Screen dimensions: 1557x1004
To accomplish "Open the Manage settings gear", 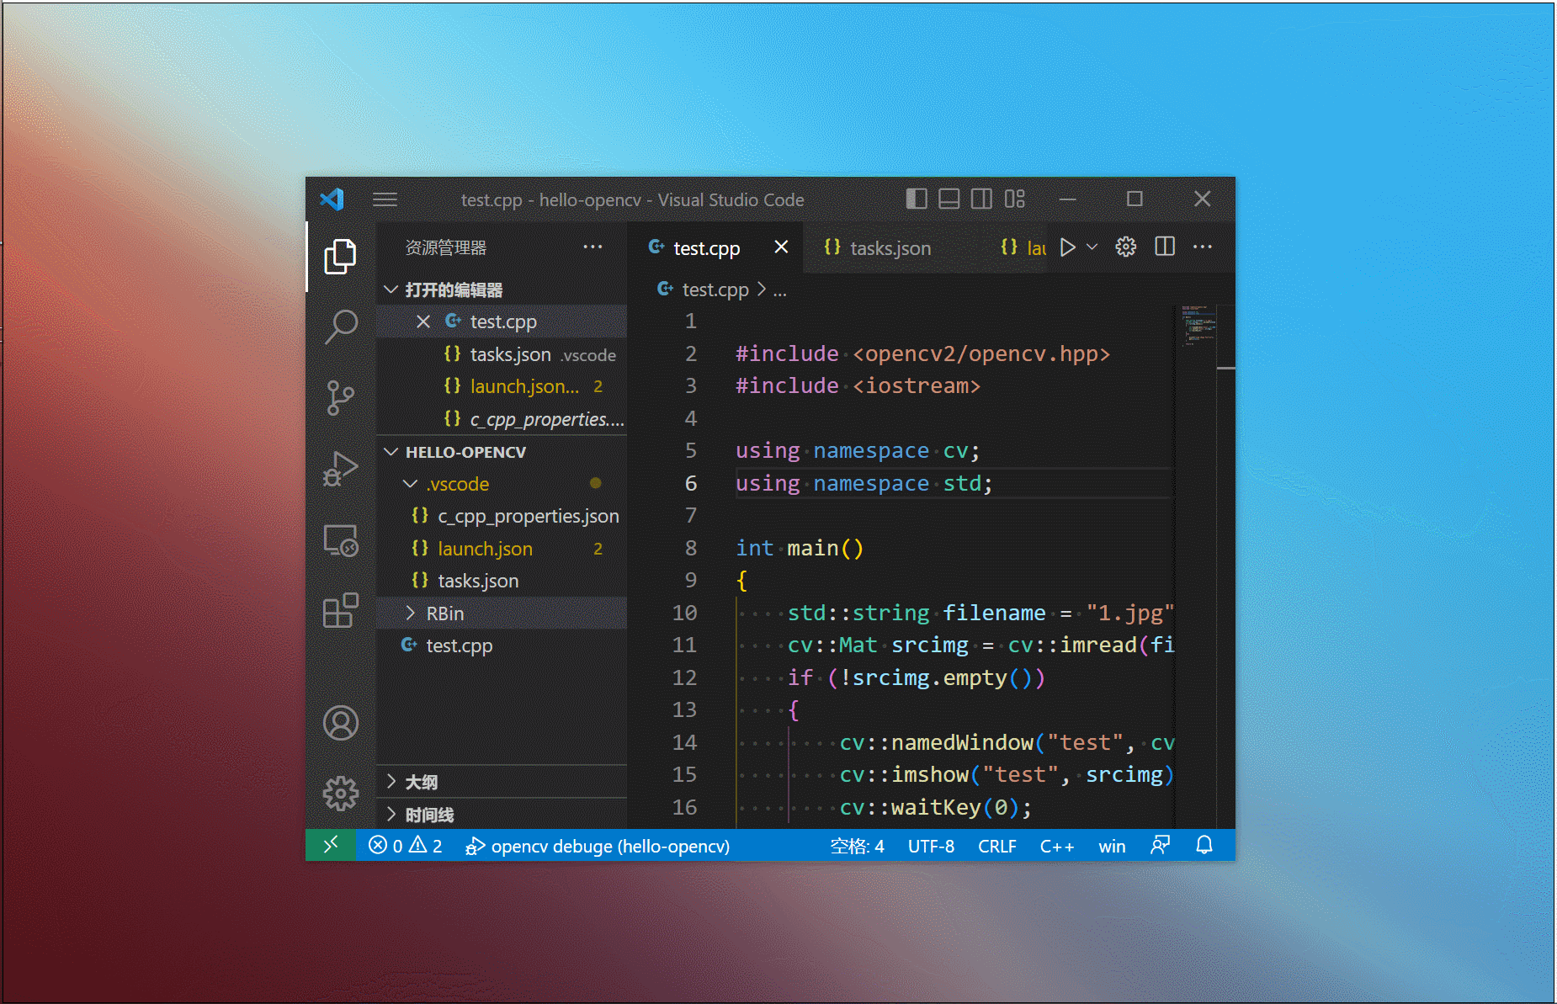I will [340, 792].
